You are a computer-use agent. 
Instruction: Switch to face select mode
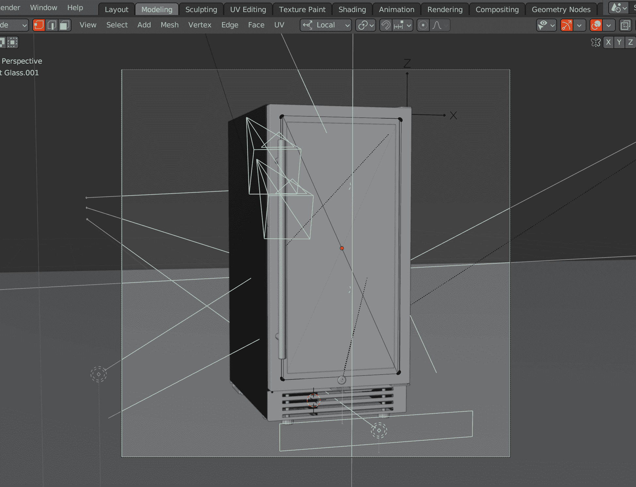[x=65, y=25]
